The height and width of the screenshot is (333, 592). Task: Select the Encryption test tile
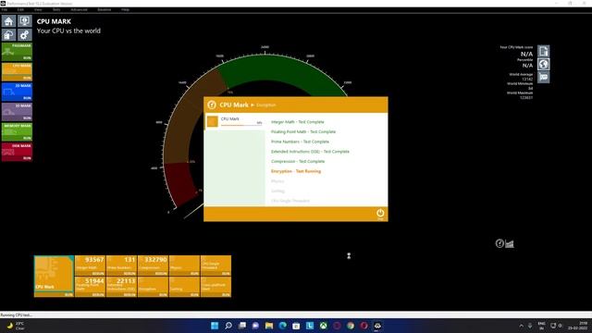[x=153, y=287]
